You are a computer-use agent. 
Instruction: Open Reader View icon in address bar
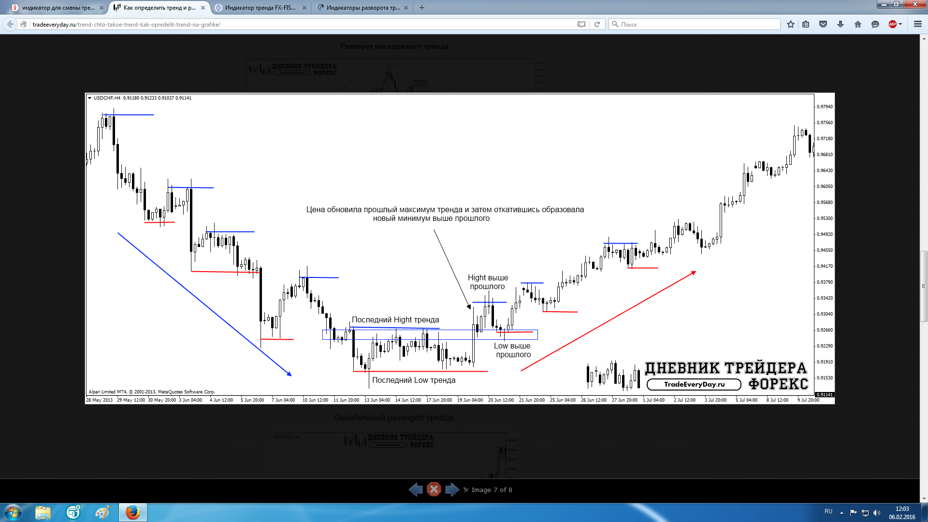point(581,24)
